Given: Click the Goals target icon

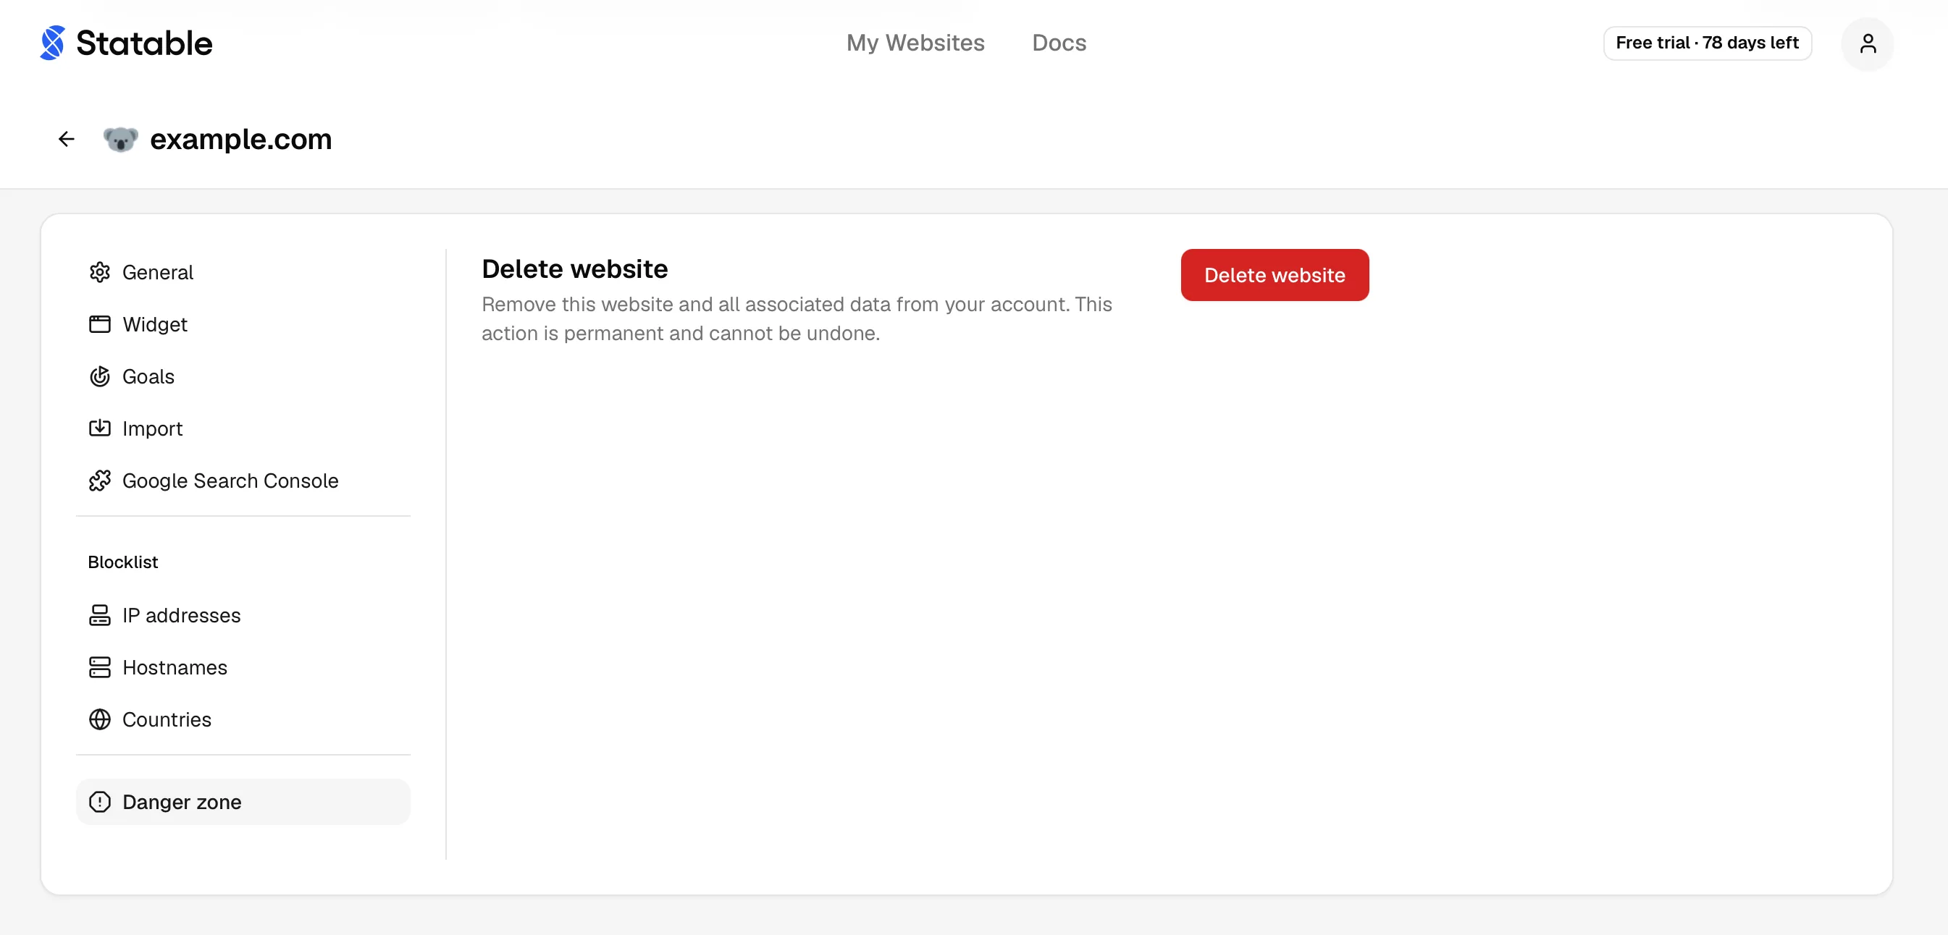Looking at the screenshot, I should pyautogui.click(x=100, y=376).
